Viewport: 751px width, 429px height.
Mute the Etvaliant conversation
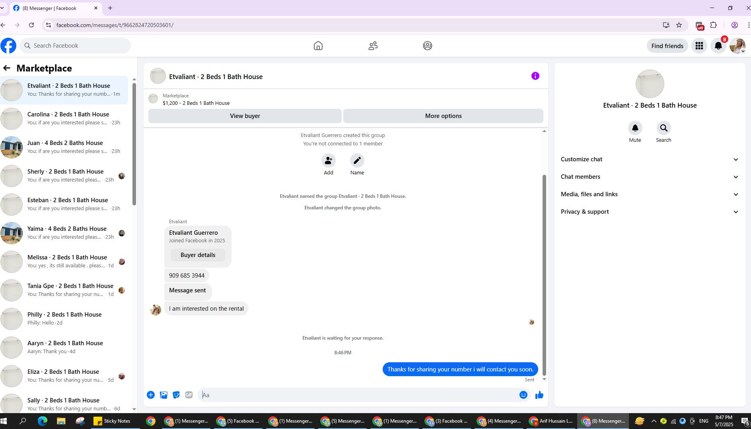(635, 128)
